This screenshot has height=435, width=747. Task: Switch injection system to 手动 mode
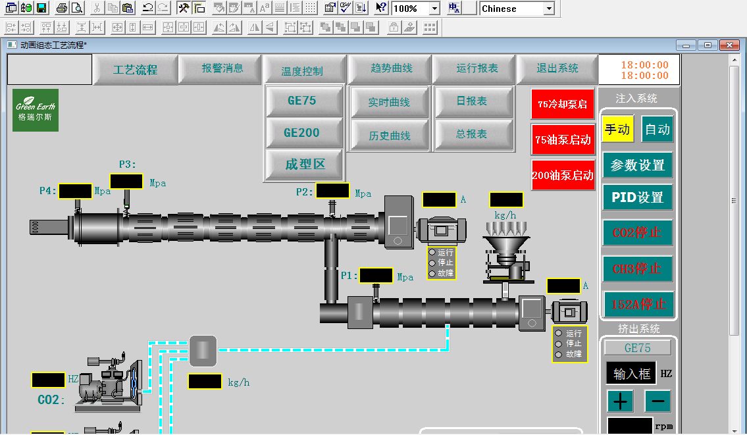[617, 130]
